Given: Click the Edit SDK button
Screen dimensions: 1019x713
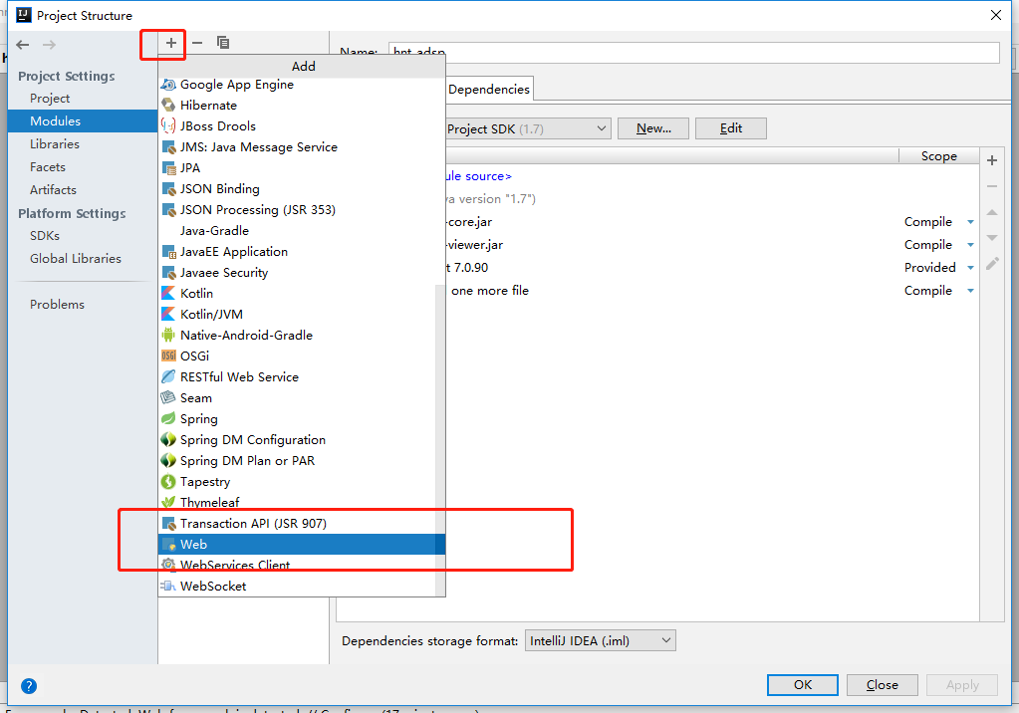Looking at the screenshot, I should click(x=730, y=128).
